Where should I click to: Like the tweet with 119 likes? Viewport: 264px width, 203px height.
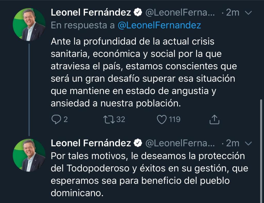[x=162, y=119]
